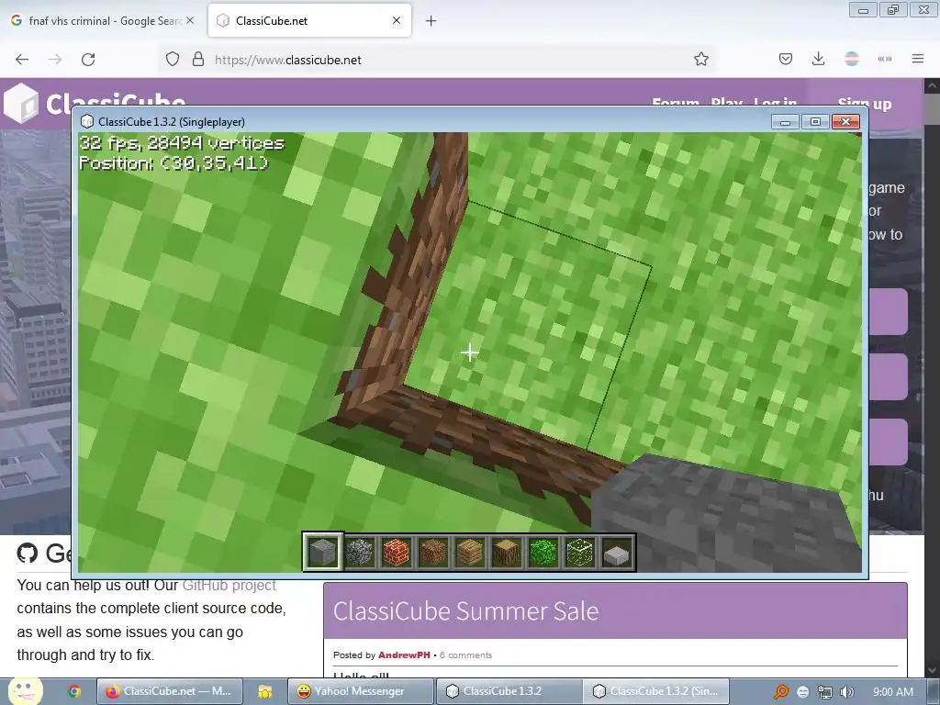
Task: Select the cobblestone block in hotbar
Action: tap(360, 552)
